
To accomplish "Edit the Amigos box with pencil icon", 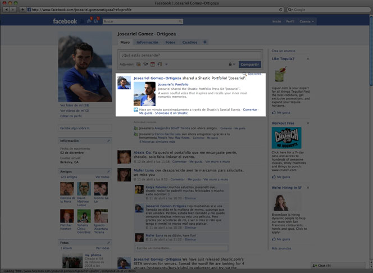I will coord(108,171).
